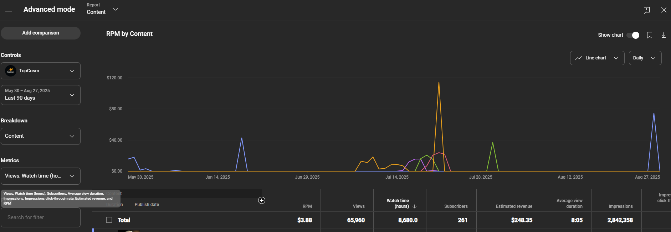Image resolution: width=671 pixels, height=232 pixels.
Task: Open the Breakdown Content dropdown
Action: click(41, 136)
